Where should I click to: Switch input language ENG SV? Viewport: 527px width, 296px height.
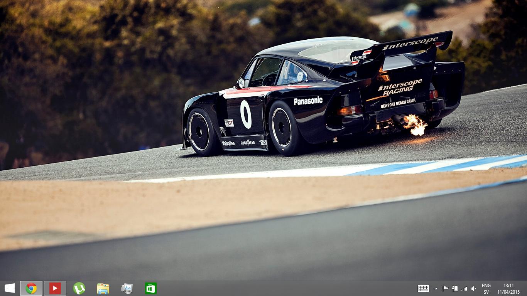486,288
